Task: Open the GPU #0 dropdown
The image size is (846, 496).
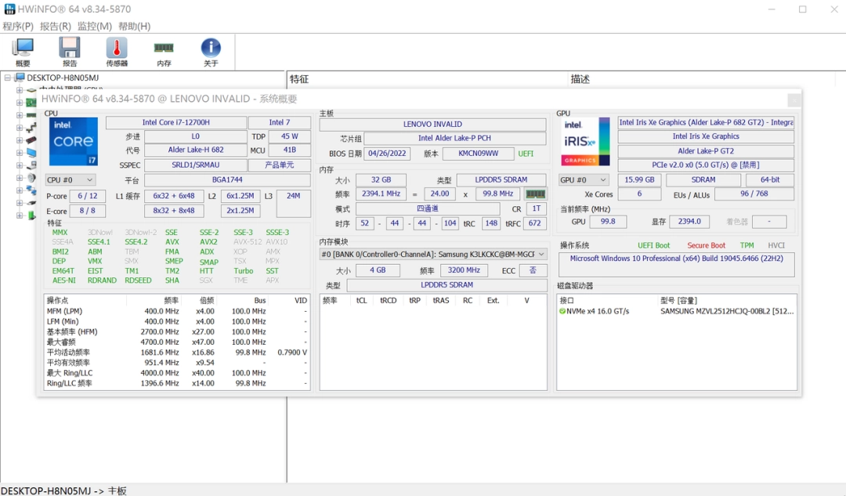Action: 584,179
